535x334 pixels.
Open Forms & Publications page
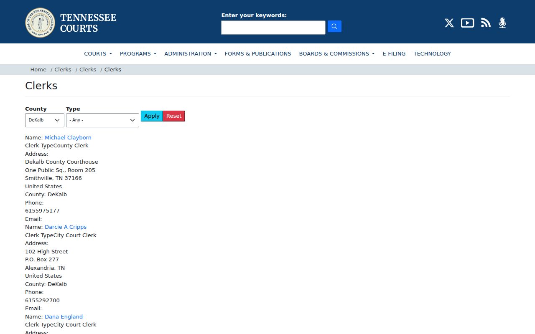[x=258, y=53]
